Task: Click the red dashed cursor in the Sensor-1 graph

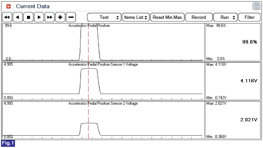Action: [88, 81]
